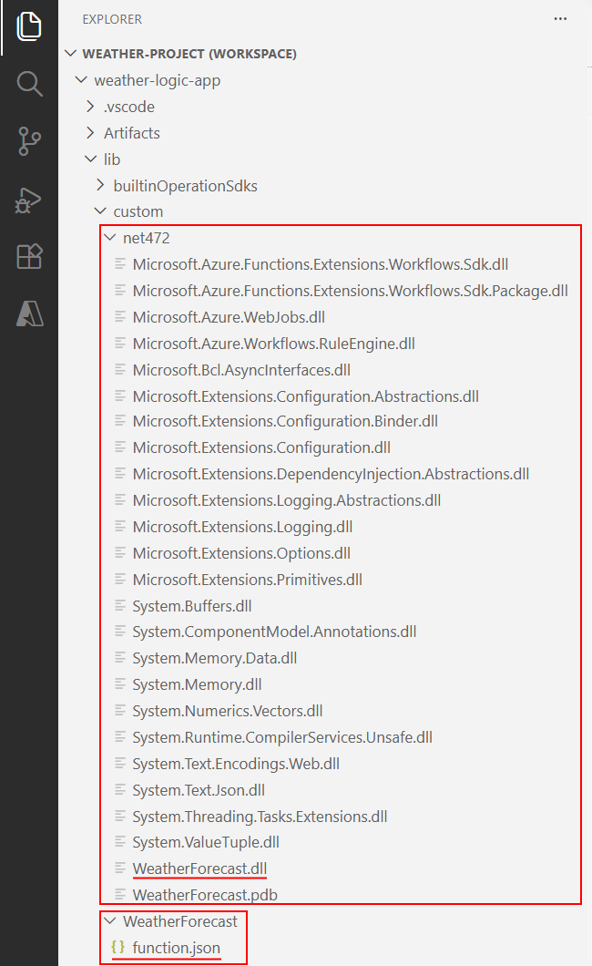592x966 pixels.
Task: Open the Azure extension view
Action: pos(28,313)
